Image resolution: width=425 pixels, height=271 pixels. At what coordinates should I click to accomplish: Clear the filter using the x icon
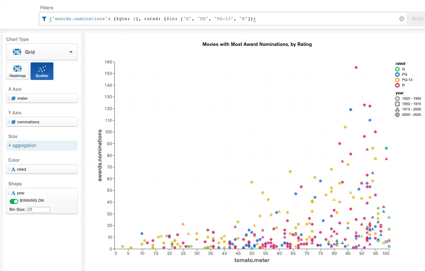click(x=402, y=18)
